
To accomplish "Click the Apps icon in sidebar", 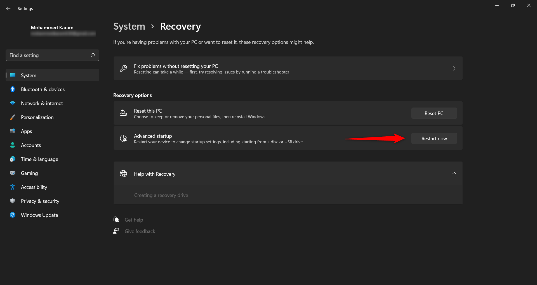I will (13, 131).
